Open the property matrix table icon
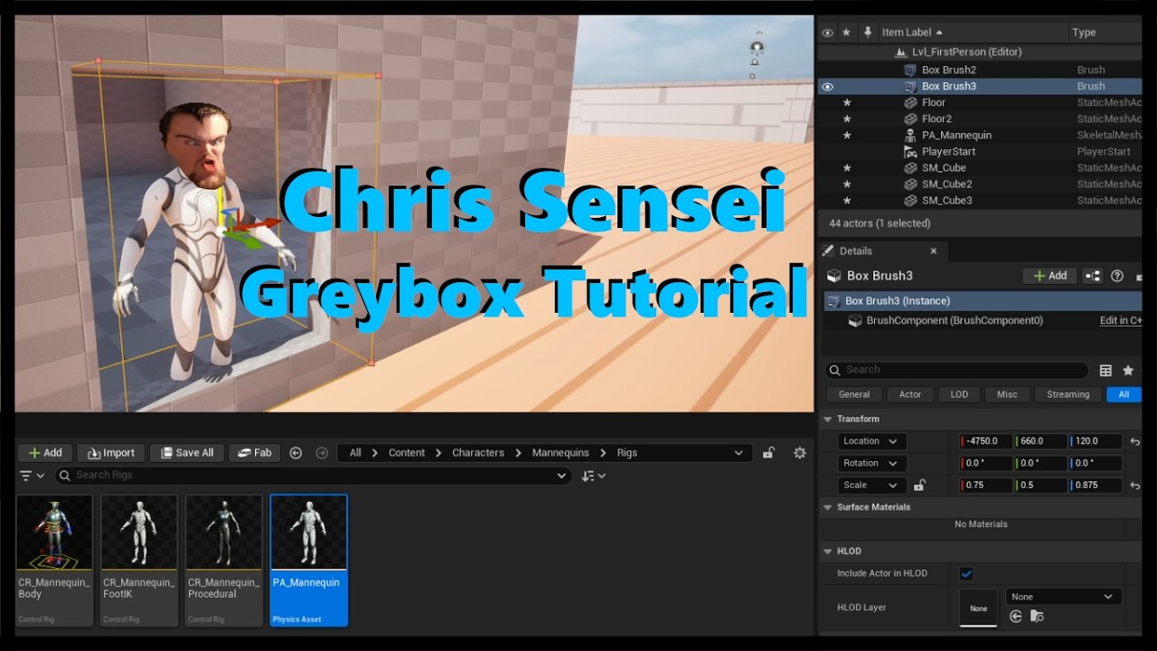Viewport: 1157px width, 651px height. pyautogui.click(x=1105, y=370)
